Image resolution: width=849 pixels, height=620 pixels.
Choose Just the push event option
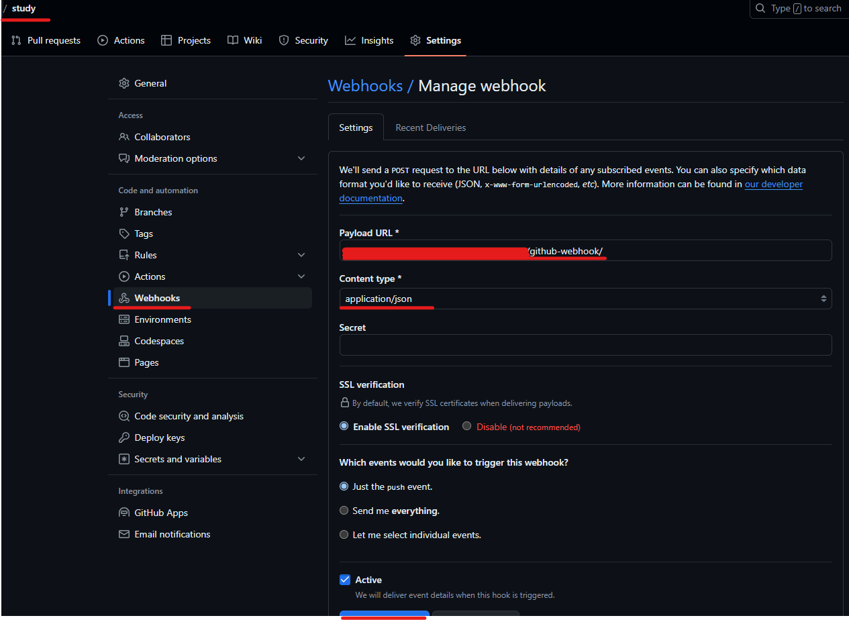(x=344, y=486)
